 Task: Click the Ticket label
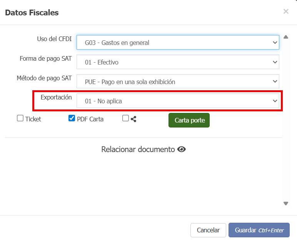click(33, 119)
